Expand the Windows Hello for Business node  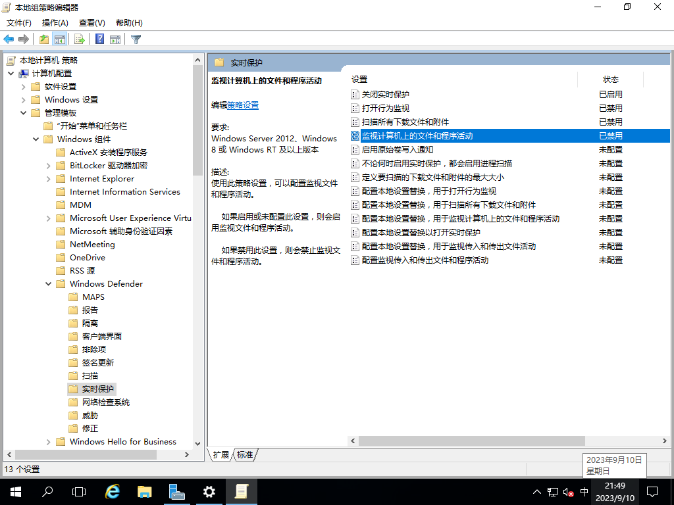pos(49,442)
